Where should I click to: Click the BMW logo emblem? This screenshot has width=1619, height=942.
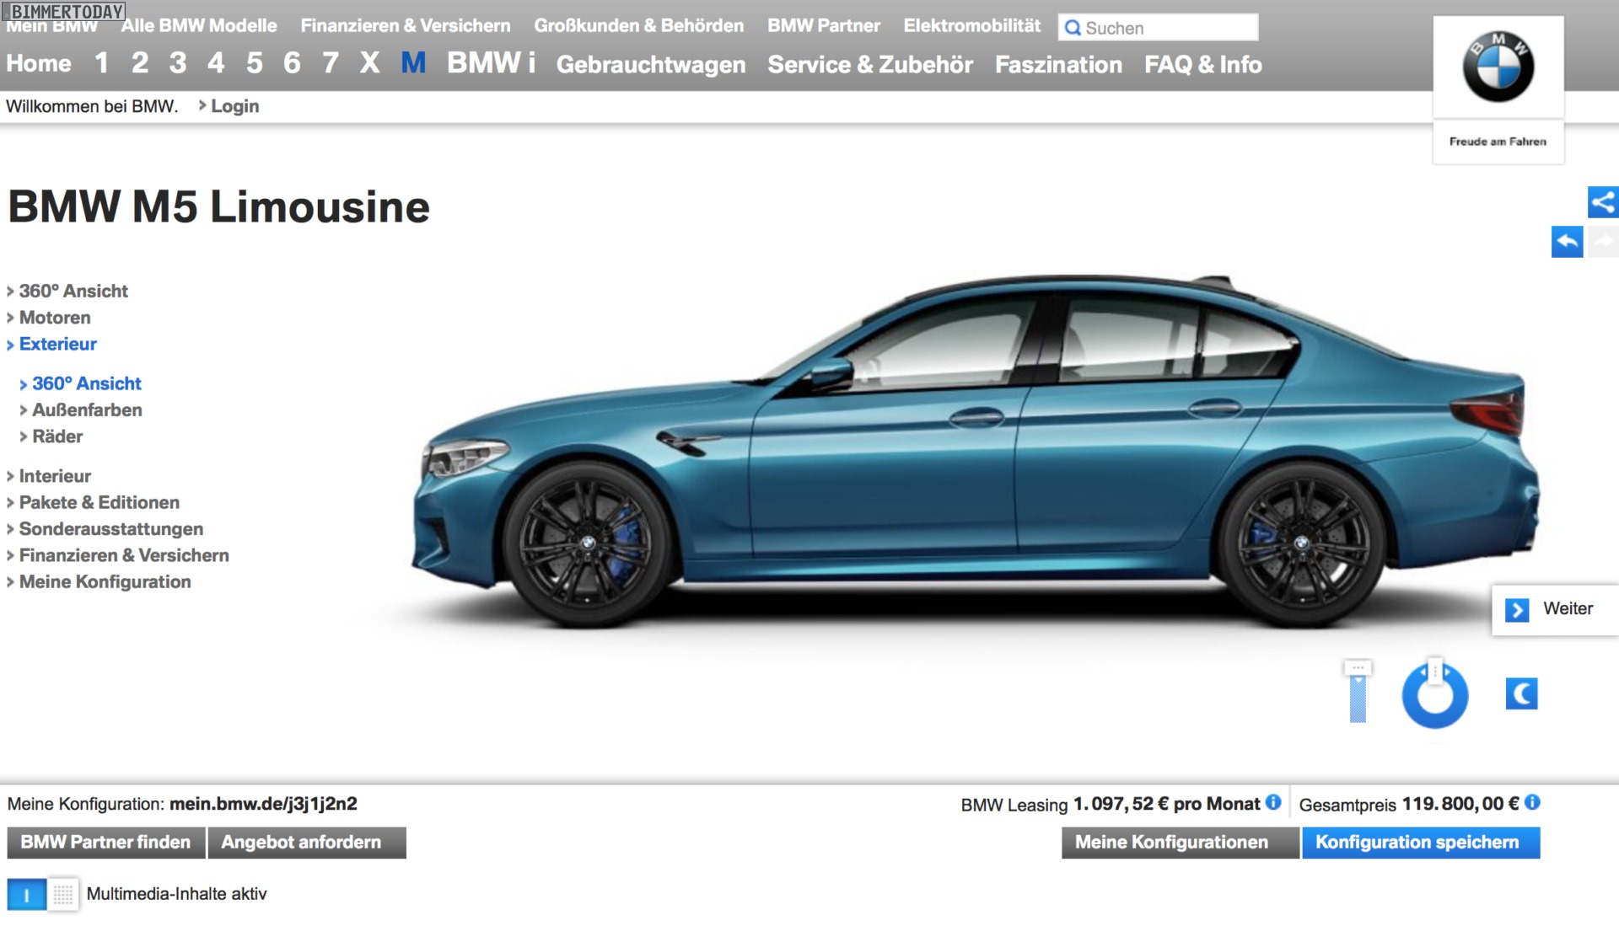tap(1498, 67)
